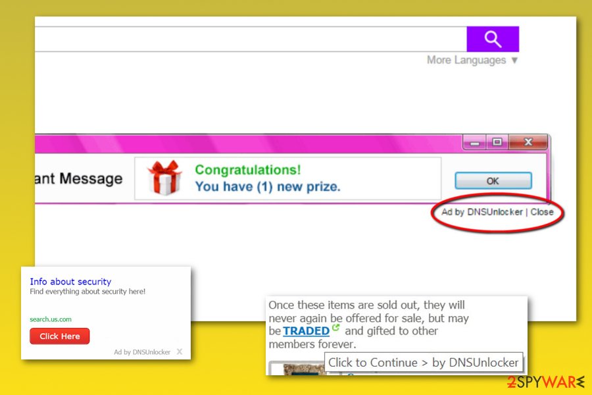Open the search.us.com link

coord(51,319)
